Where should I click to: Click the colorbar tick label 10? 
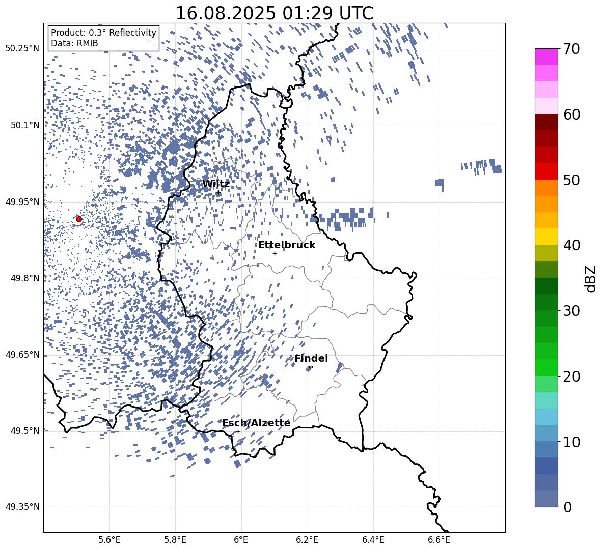tap(571, 442)
